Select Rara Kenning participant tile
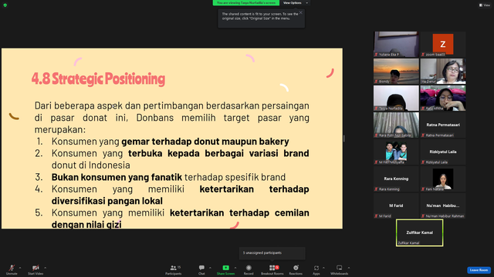This screenshot has width=494, height=277. pyautogui.click(x=396, y=179)
